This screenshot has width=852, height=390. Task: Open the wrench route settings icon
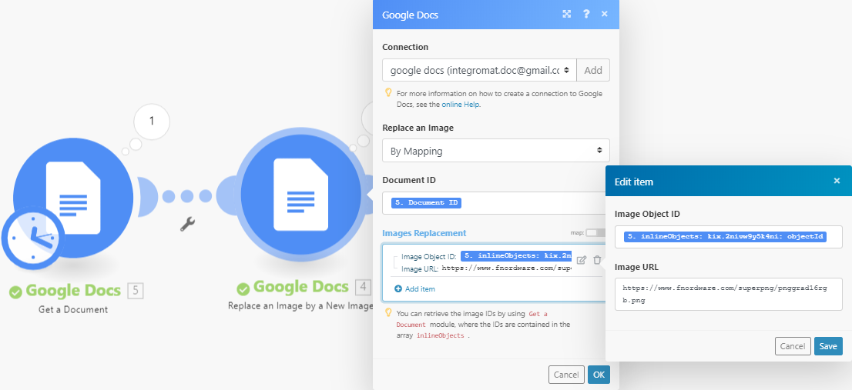[x=187, y=224]
